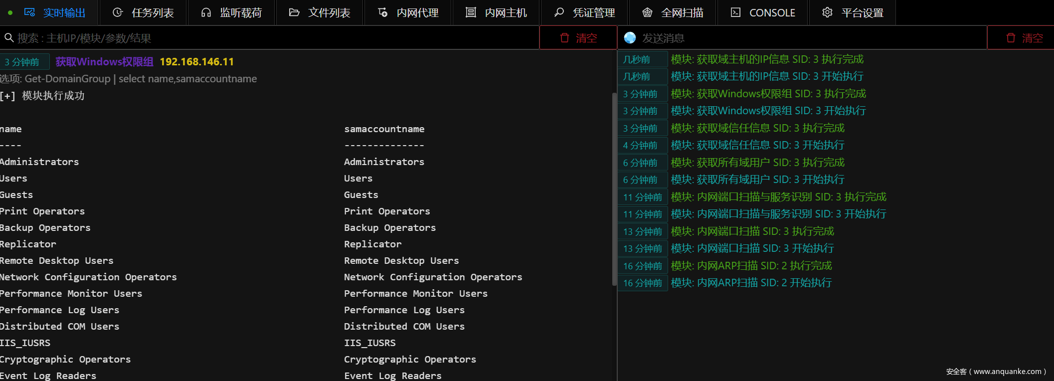Open the CONSOLE tab
1054x381 pixels.
click(763, 12)
